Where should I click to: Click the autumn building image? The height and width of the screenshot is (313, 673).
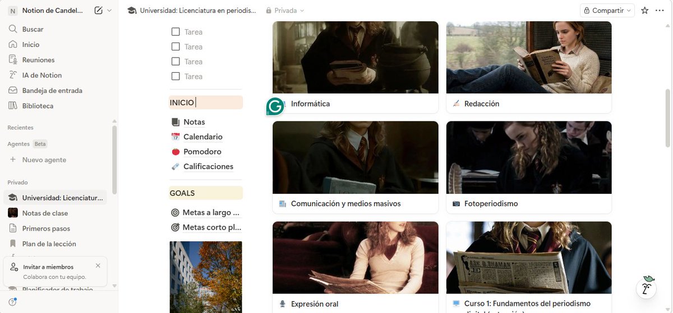[206, 277]
